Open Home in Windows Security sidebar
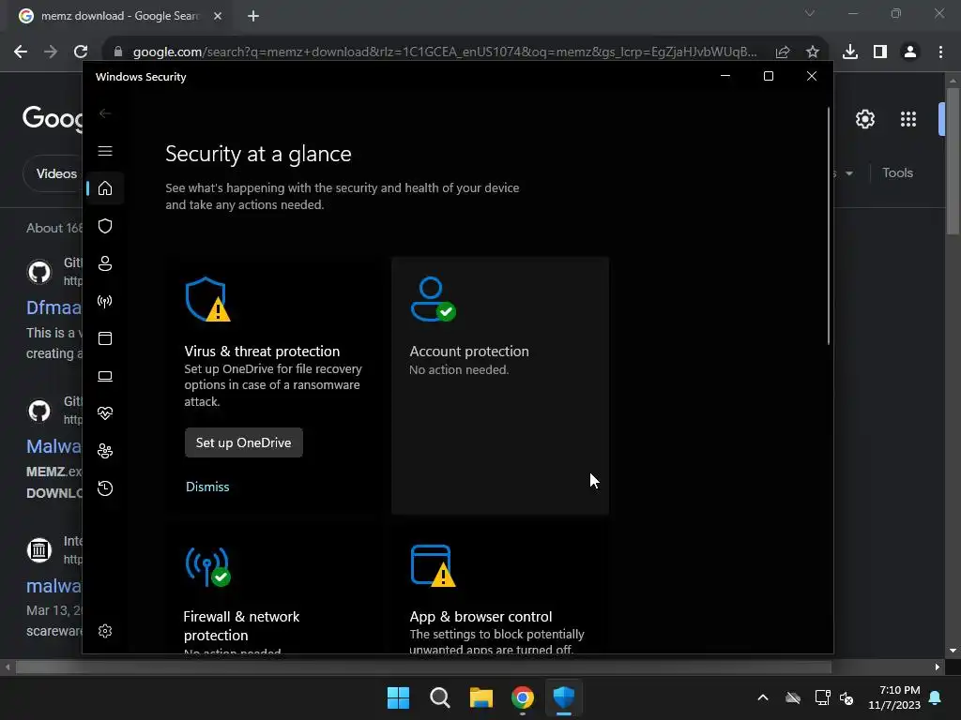Viewport: 961px width, 720px height. 105,187
